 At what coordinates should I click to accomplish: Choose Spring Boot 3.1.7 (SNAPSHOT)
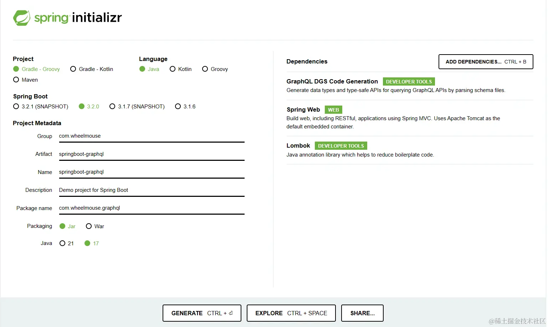tap(137, 107)
